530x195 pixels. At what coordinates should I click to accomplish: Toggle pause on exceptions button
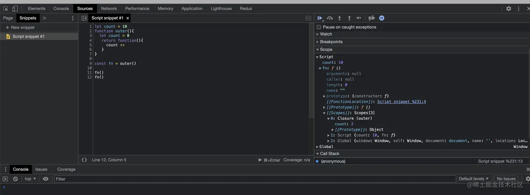click(x=382, y=18)
